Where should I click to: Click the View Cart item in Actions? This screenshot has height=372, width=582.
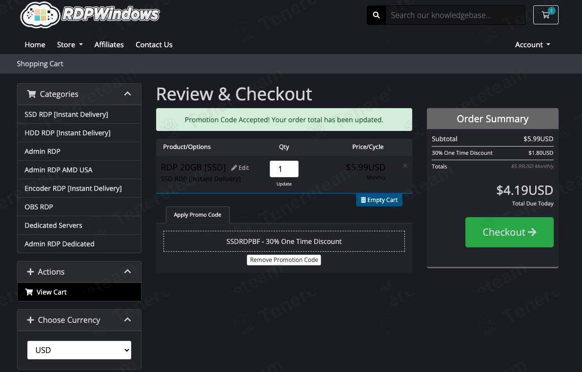tap(51, 292)
